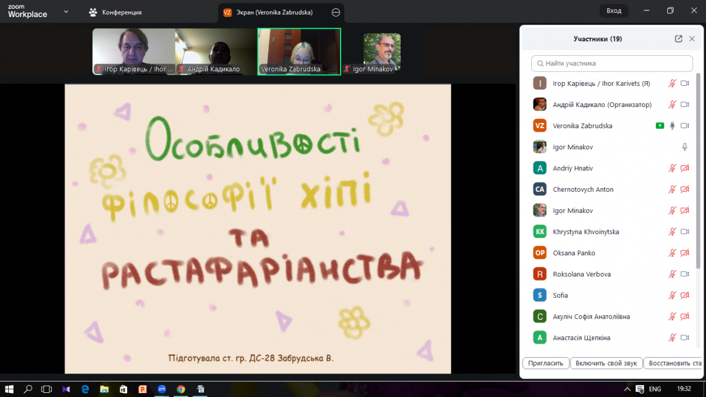Image resolution: width=706 pixels, height=397 pixels.
Task: Open the options menu on Экран (Veronika Zabrudska) tab
Action: point(335,12)
